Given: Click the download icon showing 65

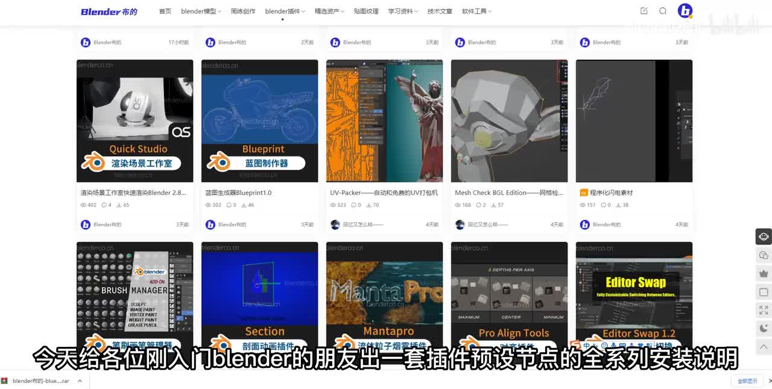Looking at the screenshot, I should [x=119, y=205].
